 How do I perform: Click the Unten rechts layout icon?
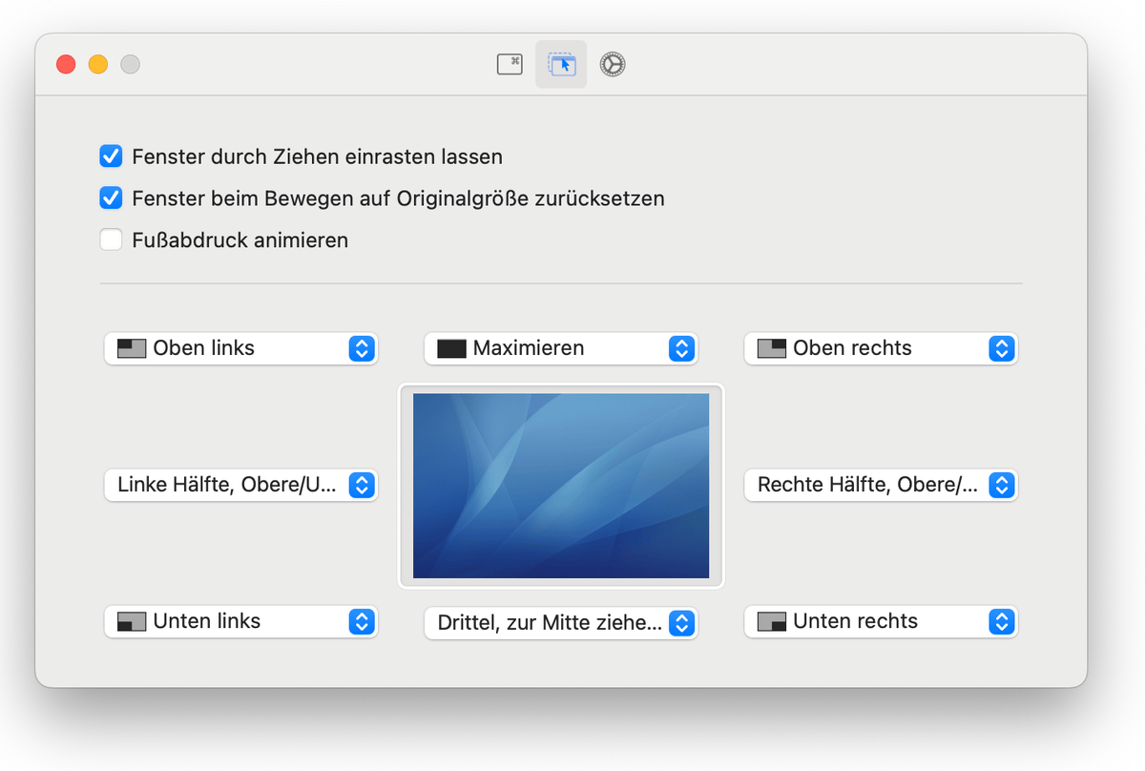771,621
